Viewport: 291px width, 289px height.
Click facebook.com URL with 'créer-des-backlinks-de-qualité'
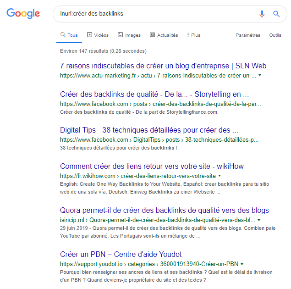click(x=160, y=104)
